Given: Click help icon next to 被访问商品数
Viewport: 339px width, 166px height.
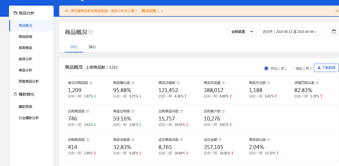Looking at the screenshot, I should click(91, 83).
